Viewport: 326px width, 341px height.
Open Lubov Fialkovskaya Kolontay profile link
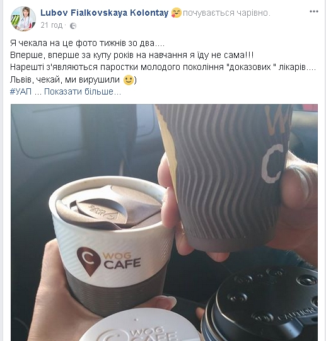pyautogui.click(x=105, y=13)
